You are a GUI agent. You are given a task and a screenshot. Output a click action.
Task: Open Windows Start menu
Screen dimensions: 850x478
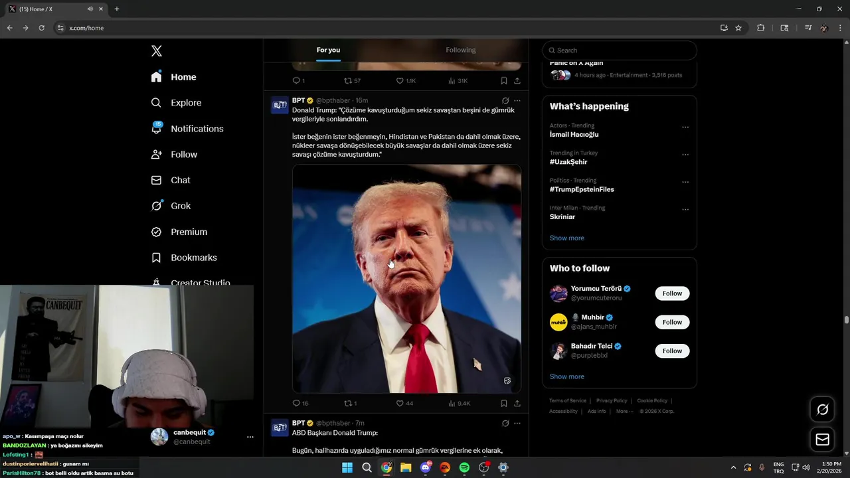347,467
